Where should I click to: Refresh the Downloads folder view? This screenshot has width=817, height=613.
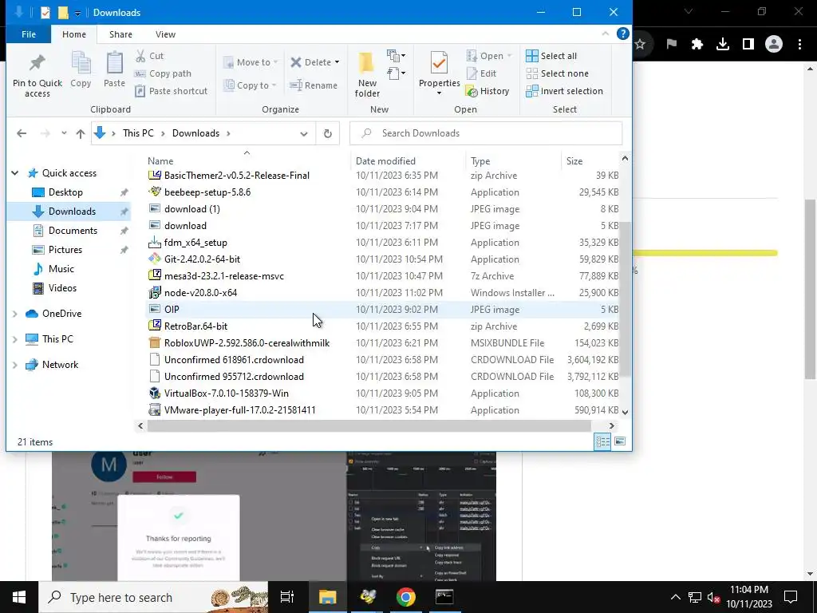[328, 133]
